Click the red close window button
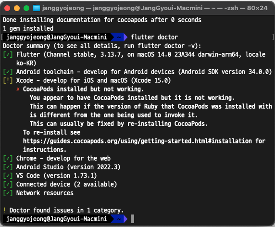Viewport: 275px width, 227px height. click(x=7, y=8)
